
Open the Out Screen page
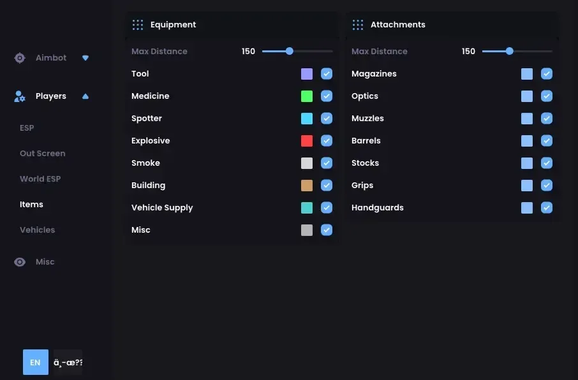43,153
